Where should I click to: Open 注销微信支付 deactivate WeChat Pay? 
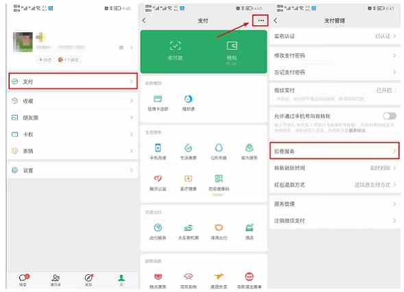coord(335,221)
